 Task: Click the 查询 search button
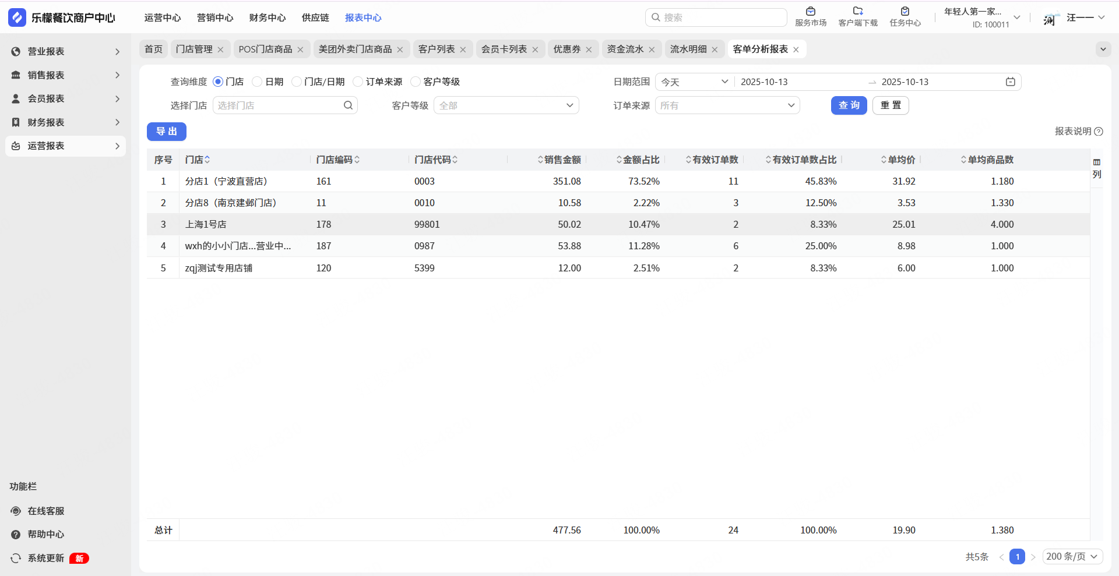[849, 105]
